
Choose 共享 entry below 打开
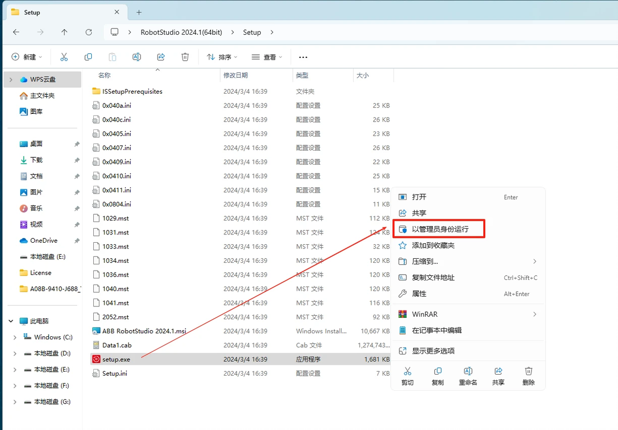pos(468,213)
